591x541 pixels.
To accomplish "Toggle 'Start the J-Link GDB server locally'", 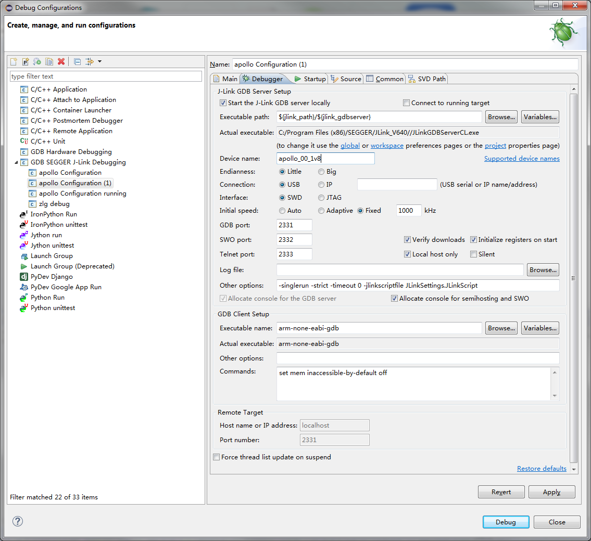I will [223, 103].
